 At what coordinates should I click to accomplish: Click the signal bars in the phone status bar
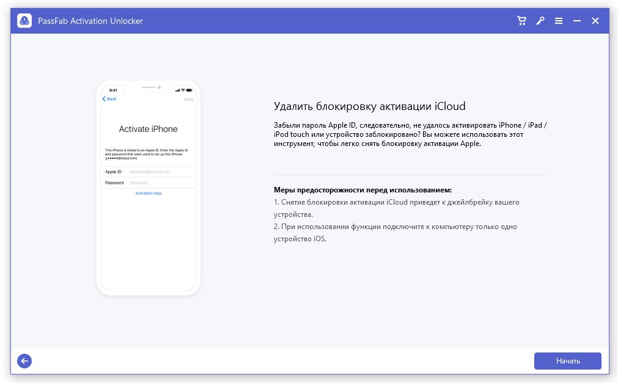tap(178, 90)
